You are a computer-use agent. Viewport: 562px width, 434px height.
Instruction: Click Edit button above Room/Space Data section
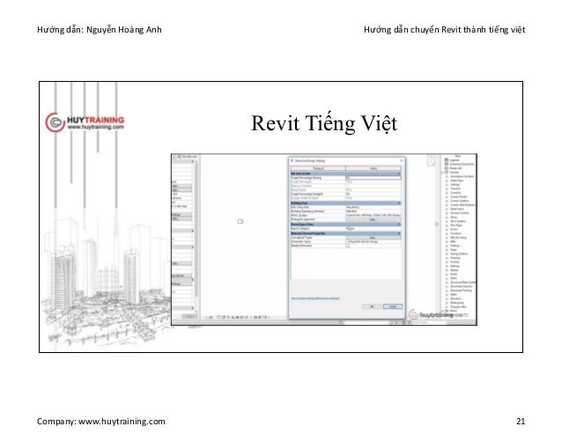pyautogui.click(x=373, y=219)
